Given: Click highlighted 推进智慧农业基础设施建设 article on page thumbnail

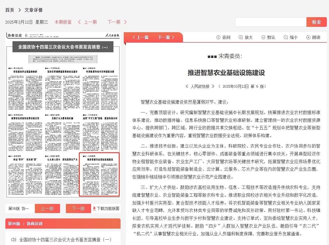Looking at the screenshot, I should pyautogui.click(x=99, y=174).
